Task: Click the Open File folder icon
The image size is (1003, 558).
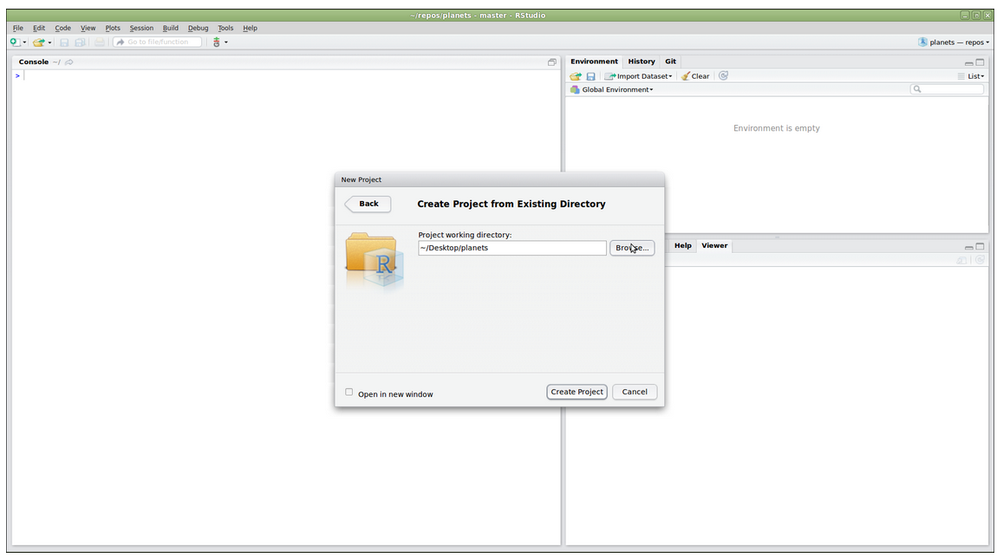Action: [39, 42]
